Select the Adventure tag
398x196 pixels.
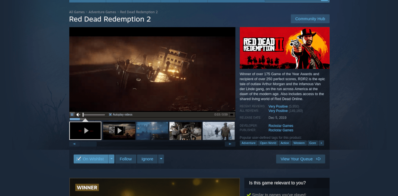click(248, 143)
